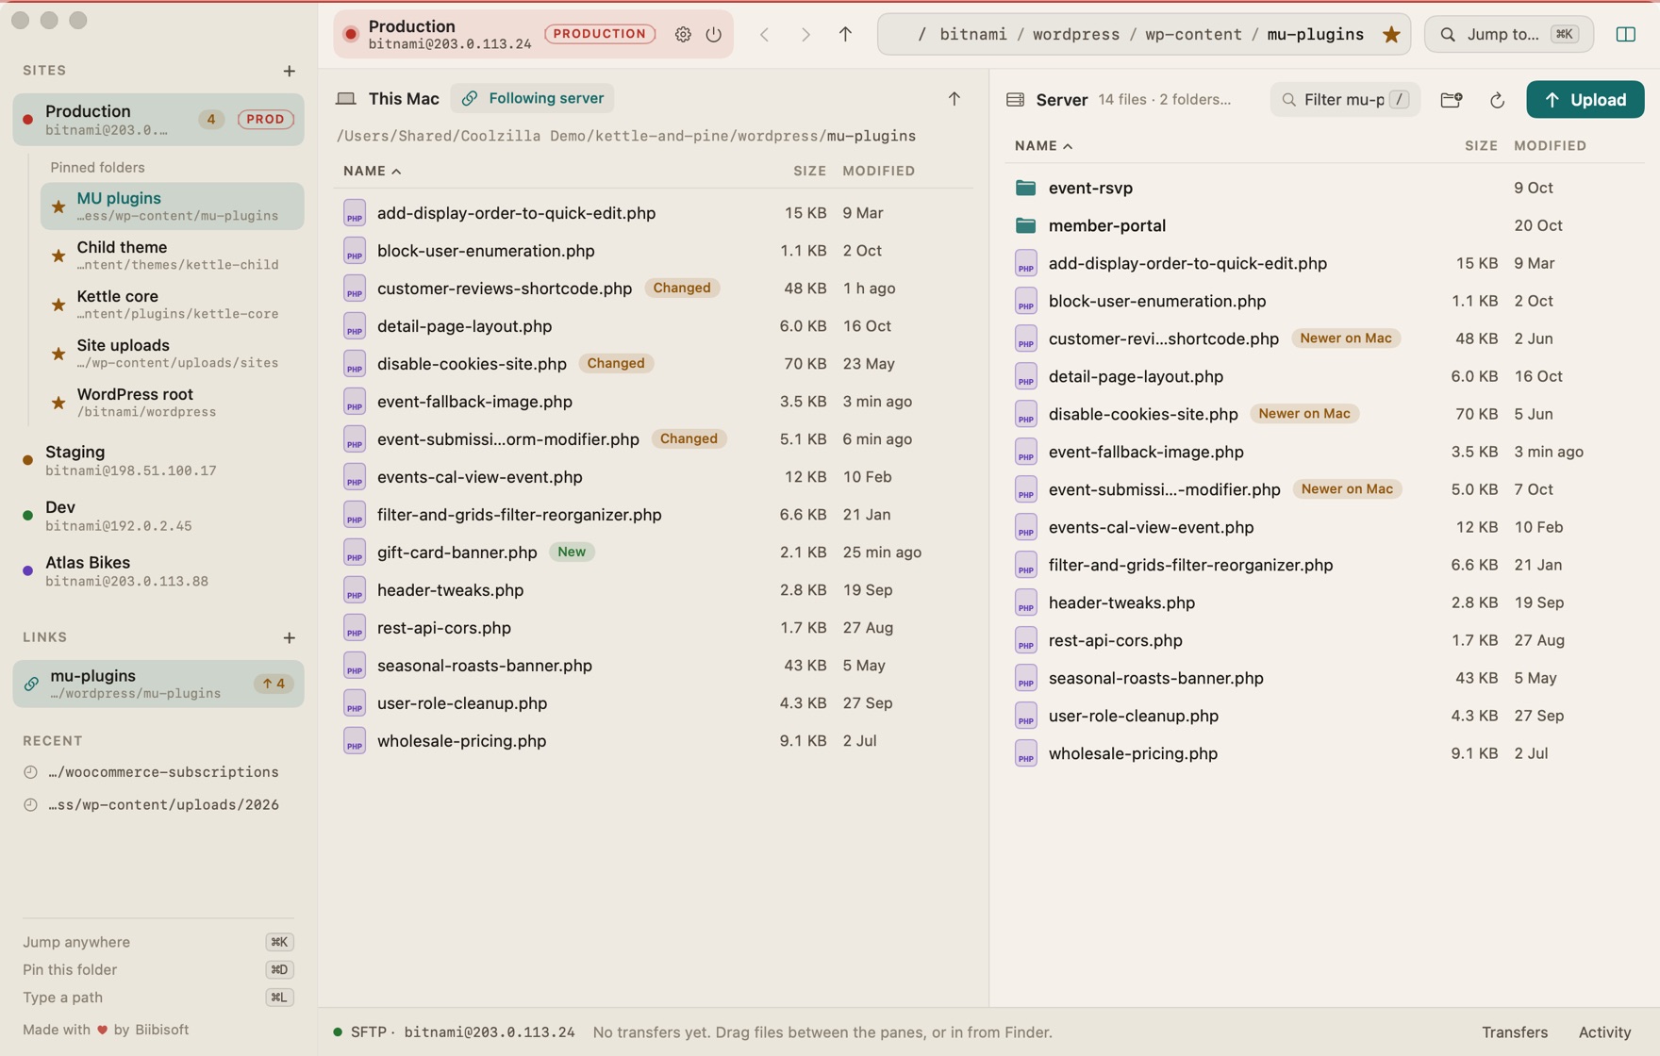
Task: Toggle the Following server link mode
Action: 533,98
